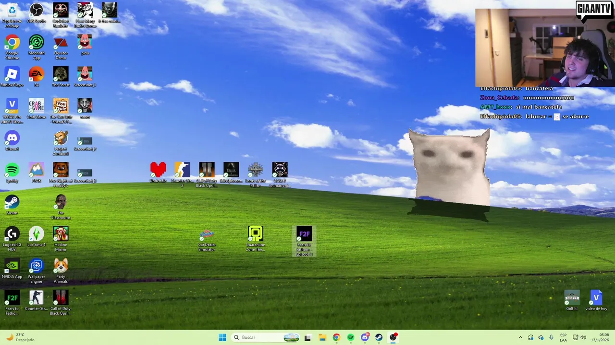Select the Los Sims 4 icon
The height and width of the screenshot is (345, 615).
click(x=36, y=237)
